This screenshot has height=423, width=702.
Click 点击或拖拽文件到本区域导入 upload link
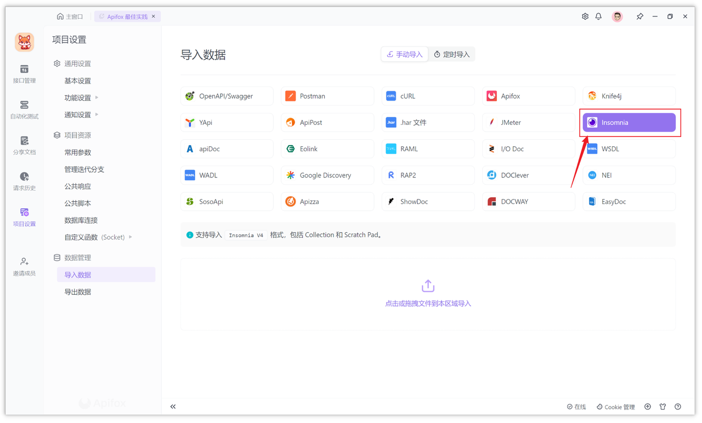(428, 303)
